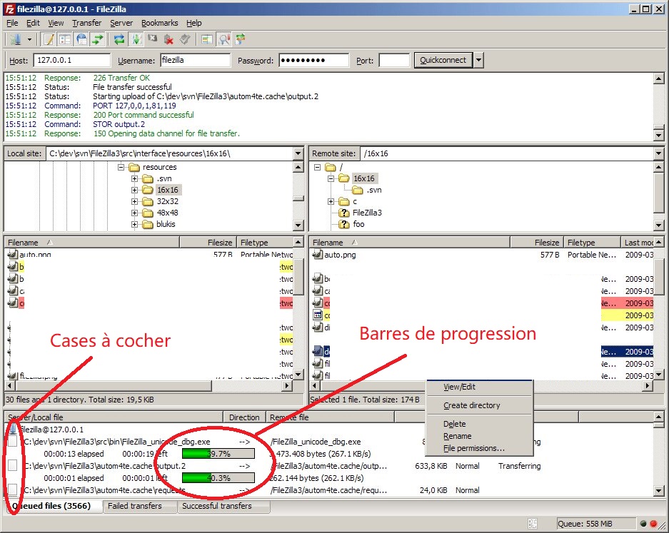Click the status bar queue options icon
This screenshot has height=533, width=669.
coord(533,524)
